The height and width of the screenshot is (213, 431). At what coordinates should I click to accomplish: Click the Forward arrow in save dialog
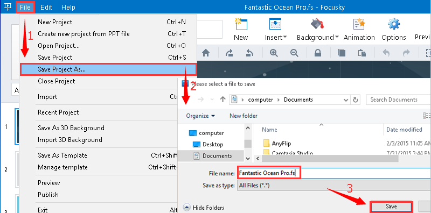click(201, 100)
